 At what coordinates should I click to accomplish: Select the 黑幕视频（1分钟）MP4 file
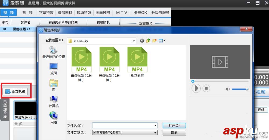(109, 64)
